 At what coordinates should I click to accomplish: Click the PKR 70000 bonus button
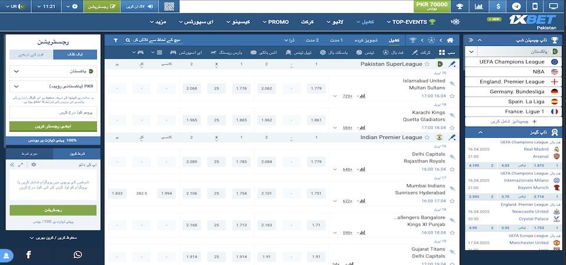coord(432,6)
